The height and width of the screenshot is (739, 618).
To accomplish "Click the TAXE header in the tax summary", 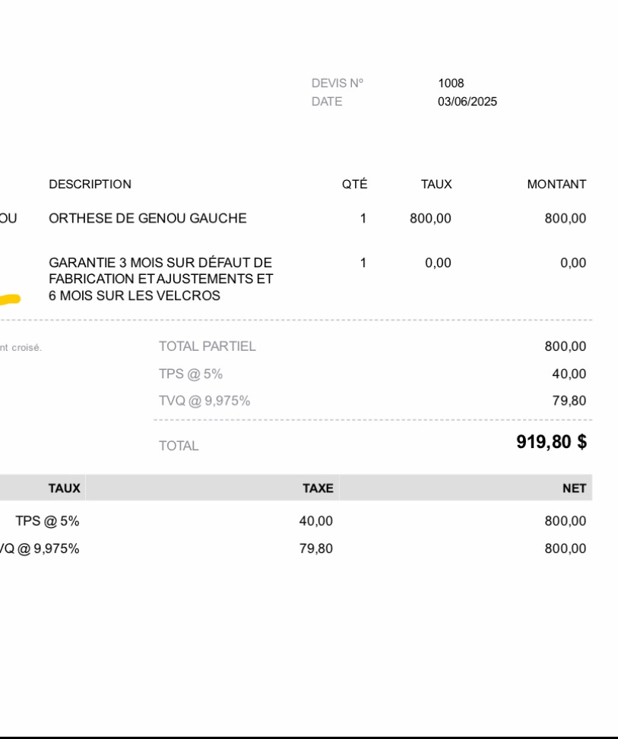I will click(318, 488).
